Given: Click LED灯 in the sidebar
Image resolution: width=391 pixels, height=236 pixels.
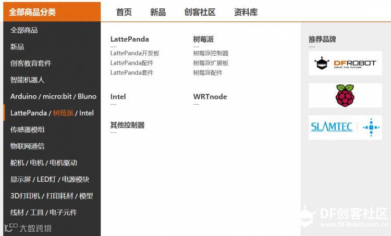Looking at the screenshot, I should tap(46, 179).
